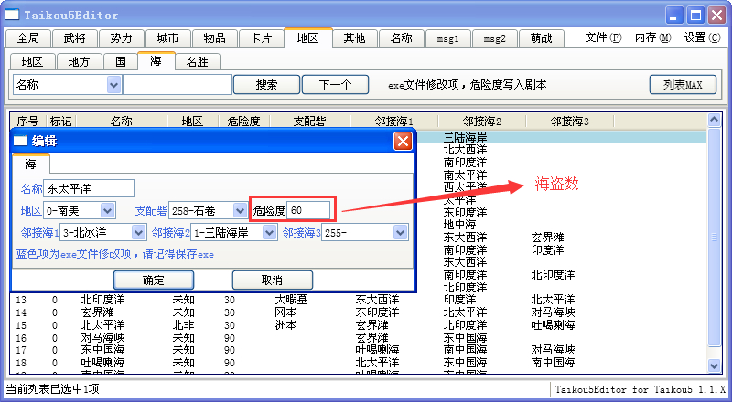Click the vertical scrollbar thumb
Viewport: 732px width, 402px height.
tap(714, 238)
